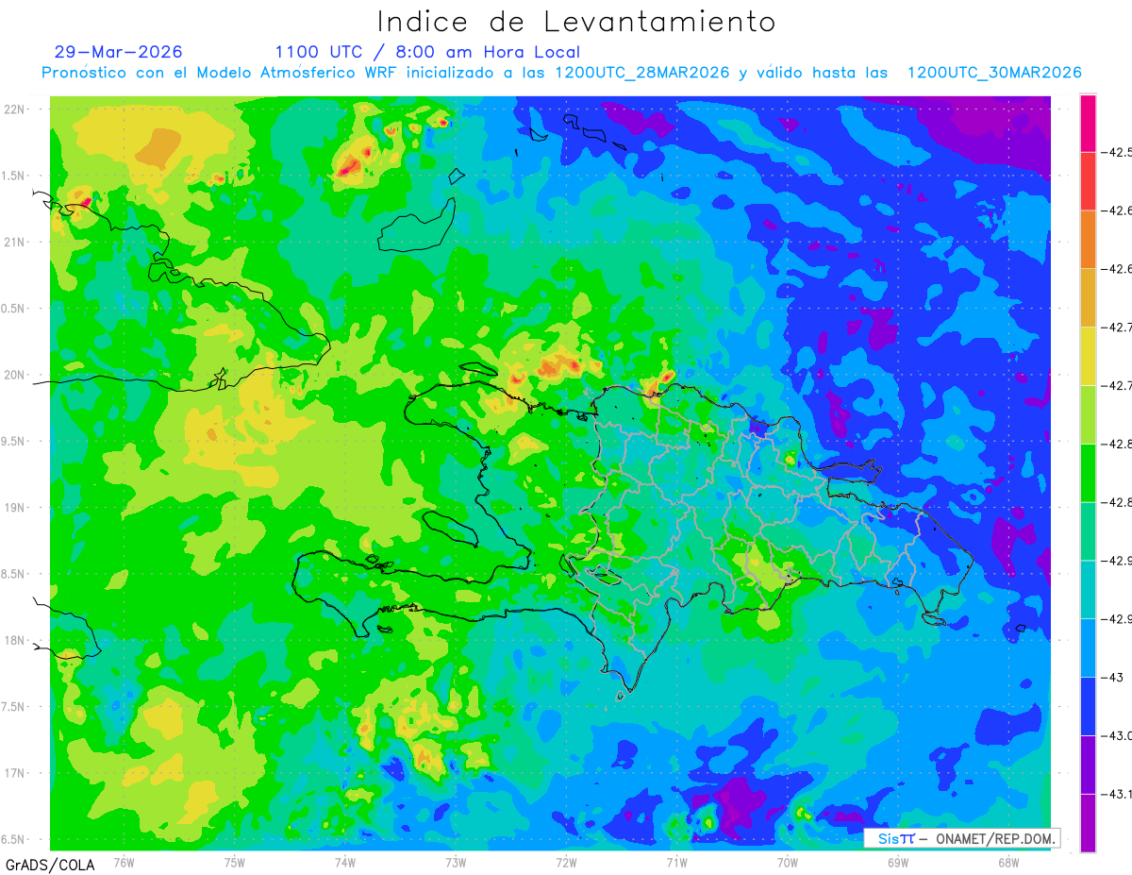Click the 1200UTC_28MAR2026 initialization text
The height and width of the screenshot is (875, 1132).
[642, 73]
